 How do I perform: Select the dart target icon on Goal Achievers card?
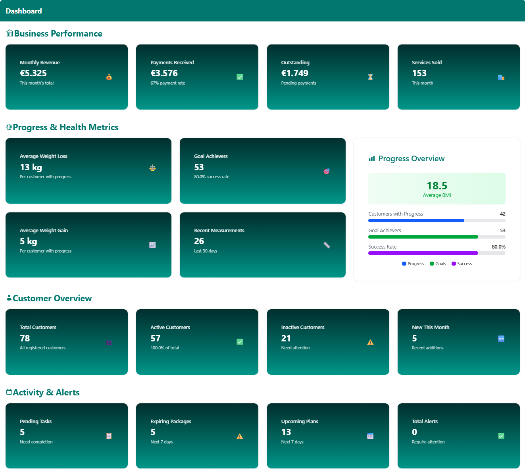click(326, 171)
